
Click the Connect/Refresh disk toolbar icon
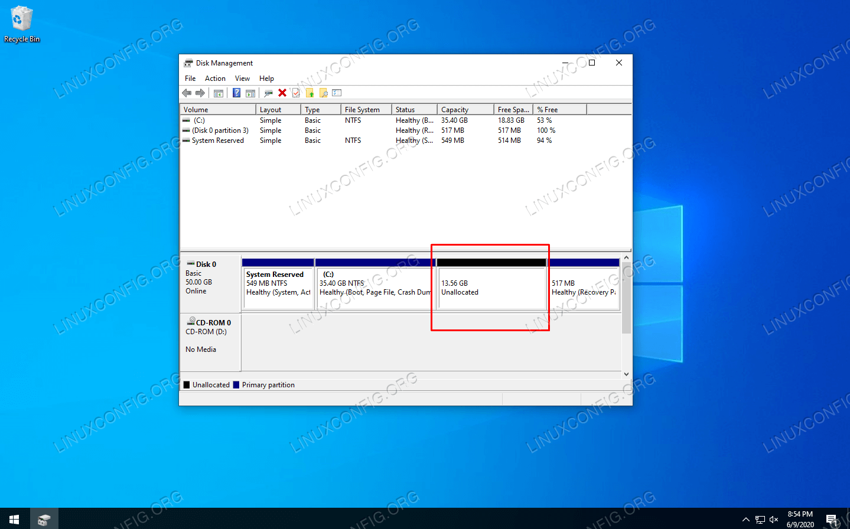point(268,93)
